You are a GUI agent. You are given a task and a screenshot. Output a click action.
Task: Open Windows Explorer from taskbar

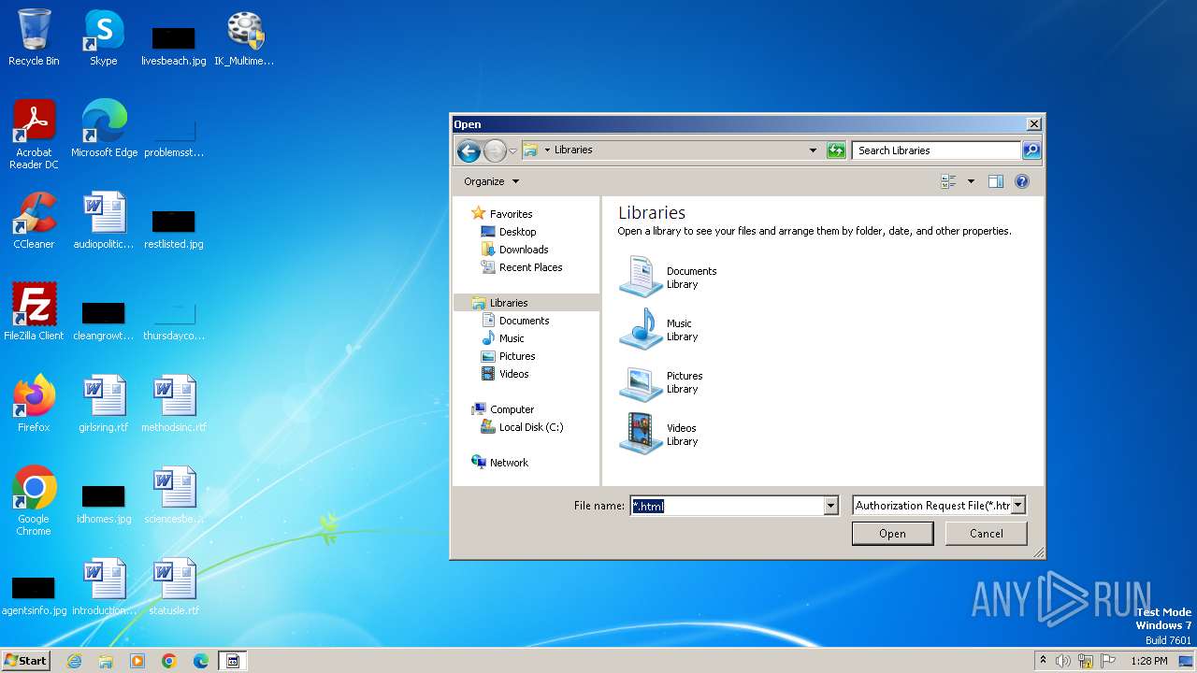click(106, 661)
